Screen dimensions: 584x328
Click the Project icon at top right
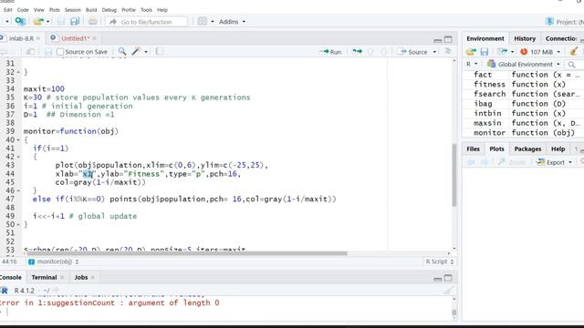tap(549, 22)
